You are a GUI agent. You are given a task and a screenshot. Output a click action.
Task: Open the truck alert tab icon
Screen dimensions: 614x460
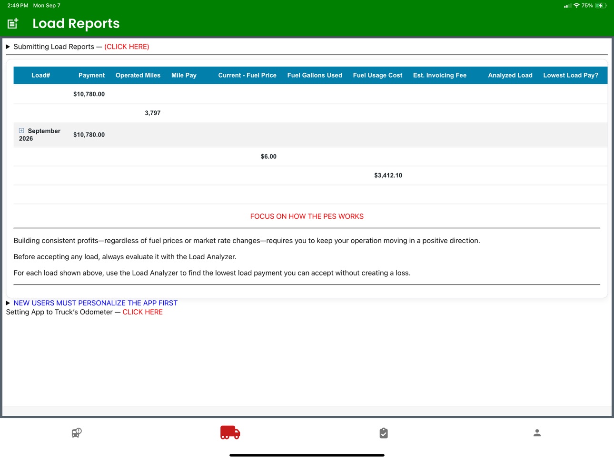pos(77,432)
